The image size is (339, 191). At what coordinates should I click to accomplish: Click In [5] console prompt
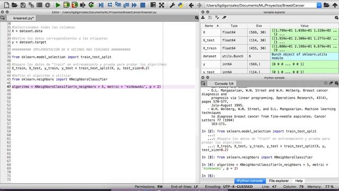point(208,176)
